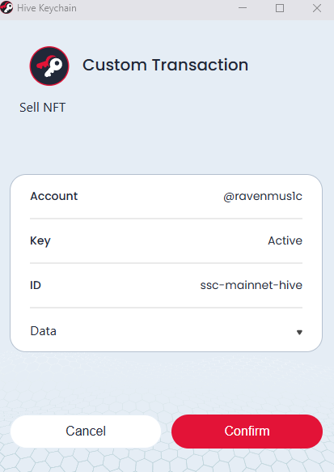
Task: Click the Account row in details card
Action: (x=167, y=196)
